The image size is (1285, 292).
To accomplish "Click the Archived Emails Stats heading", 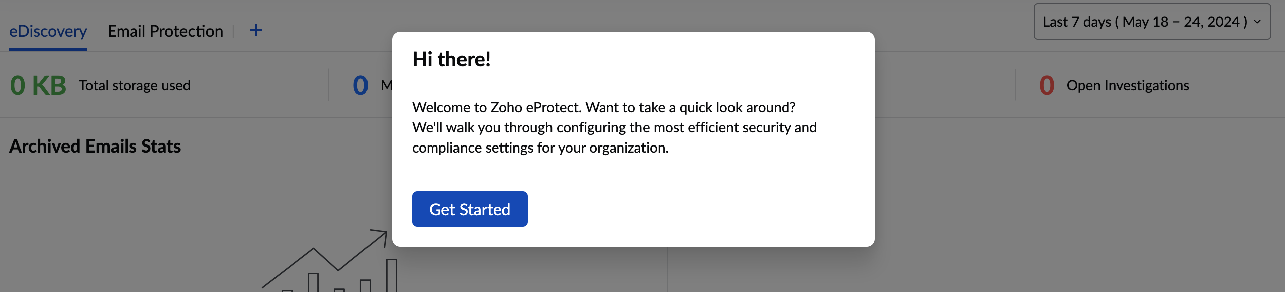I will click(x=95, y=146).
